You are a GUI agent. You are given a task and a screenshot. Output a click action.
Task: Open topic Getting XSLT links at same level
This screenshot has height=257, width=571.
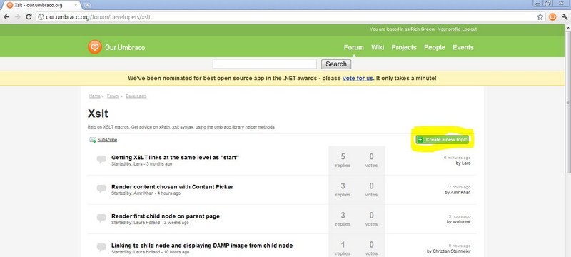pyautogui.click(x=175, y=157)
